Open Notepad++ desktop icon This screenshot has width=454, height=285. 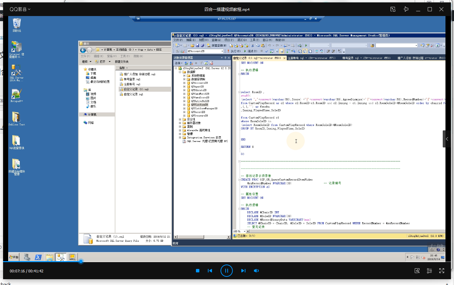pyautogui.click(x=17, y=96)
